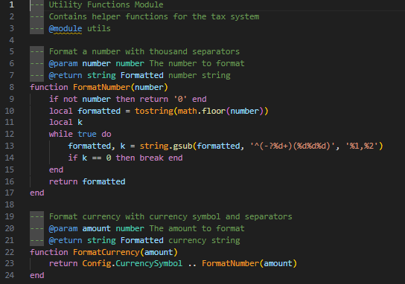The image size is (405, 284).
Task: Click 'Config' on line 23
Action: tap(96, 263)
